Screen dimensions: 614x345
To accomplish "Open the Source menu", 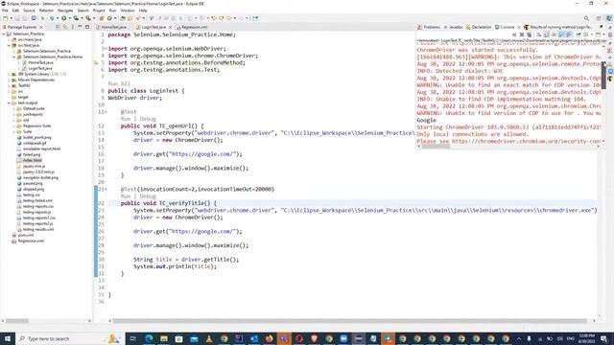I will (29, 11).
